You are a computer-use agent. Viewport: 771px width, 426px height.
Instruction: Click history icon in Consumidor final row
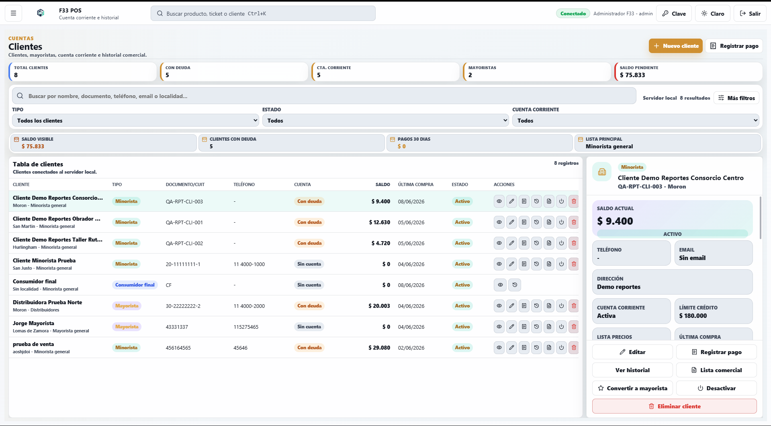pos(515,285)
